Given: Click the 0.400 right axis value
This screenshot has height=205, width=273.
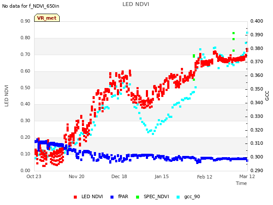Looking at the screenshot, I should (257, 21).
